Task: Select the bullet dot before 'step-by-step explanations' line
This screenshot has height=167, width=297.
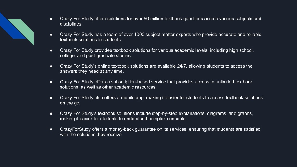Action: 51,113
